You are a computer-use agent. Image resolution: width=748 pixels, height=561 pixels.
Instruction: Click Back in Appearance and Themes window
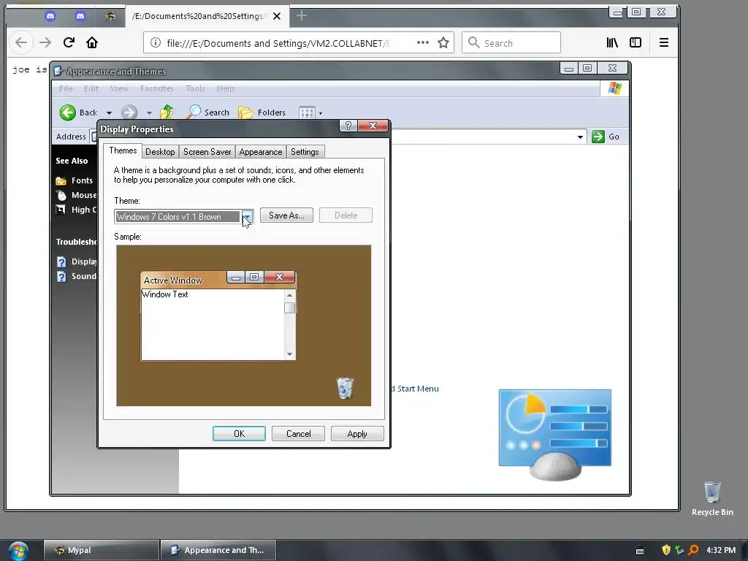click(x=79, y=112)
